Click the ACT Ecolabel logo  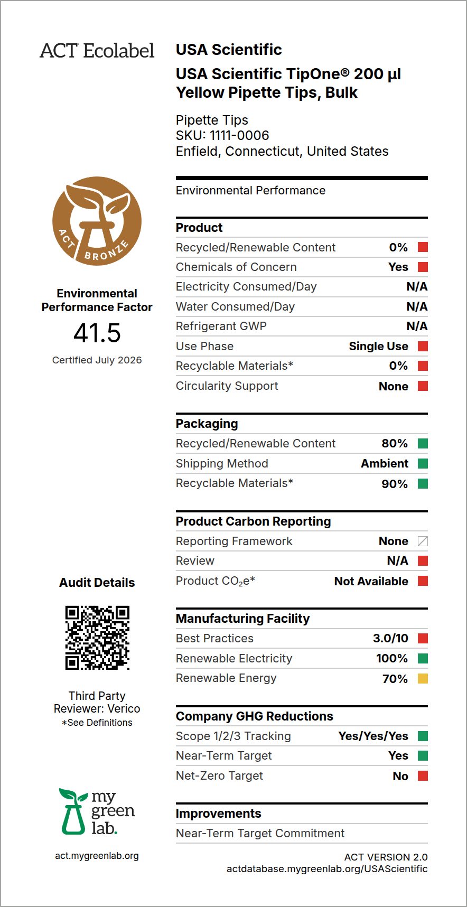pos(97,51)
